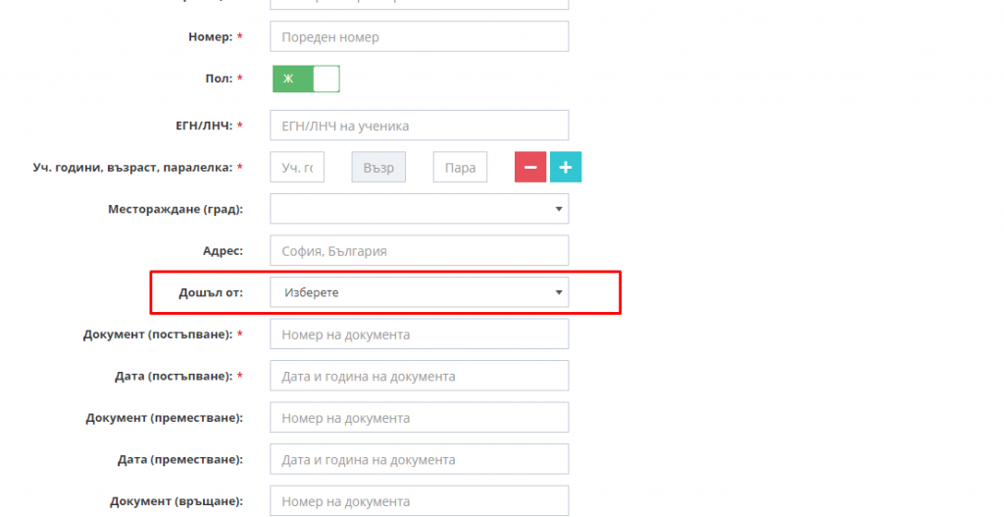Click the Възраст disabled field
Image resolution: width=1004 pixels, height=517 pixels.
(378, 167)
